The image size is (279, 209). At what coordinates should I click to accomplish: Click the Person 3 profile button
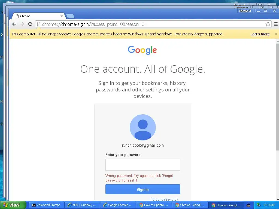245,11
